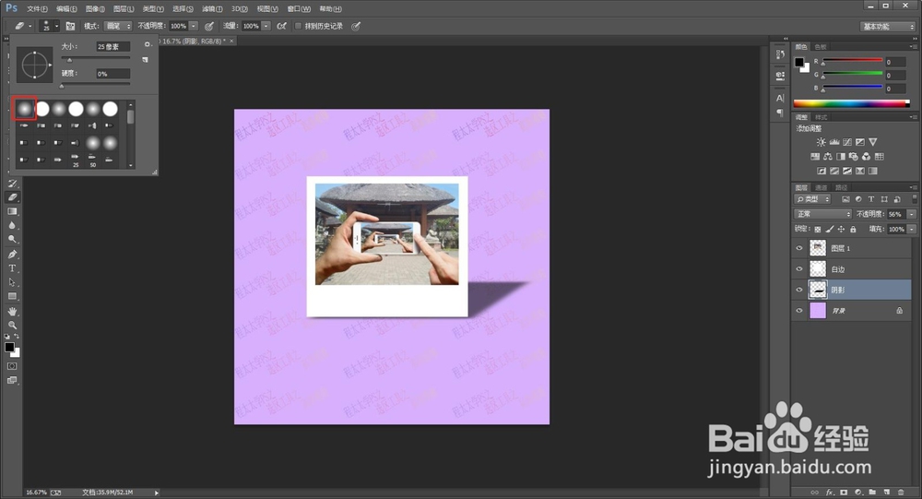The image size is (922, 499).
Task: Select the Pen tool
Action: (12, 255)
